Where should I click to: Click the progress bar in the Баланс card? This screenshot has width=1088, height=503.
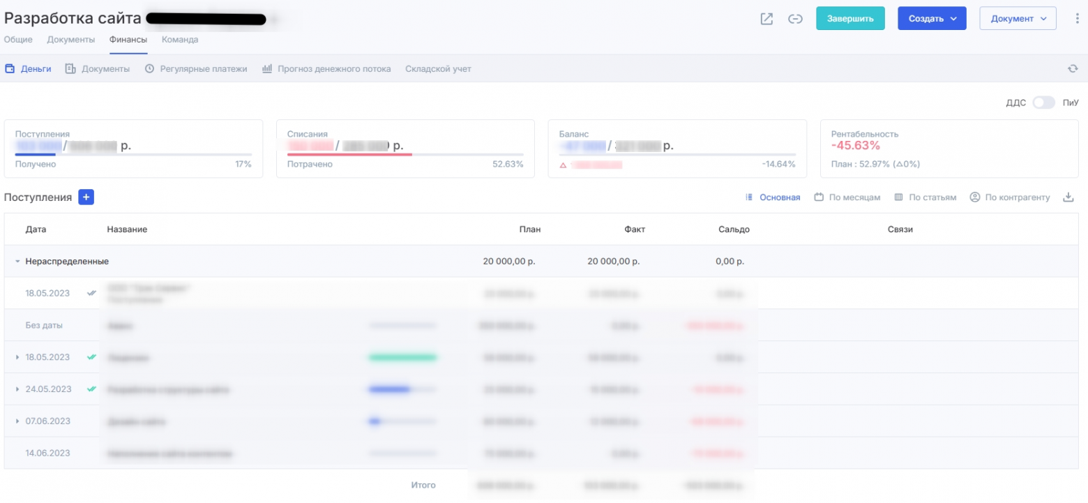(x=677, y=154)
